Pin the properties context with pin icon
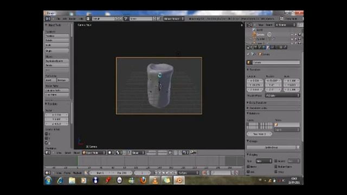This screenshot has width=347, height=195. [x=248, y=54]
